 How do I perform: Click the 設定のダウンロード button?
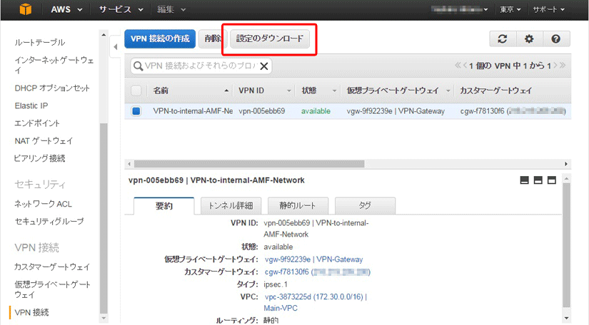269,39
